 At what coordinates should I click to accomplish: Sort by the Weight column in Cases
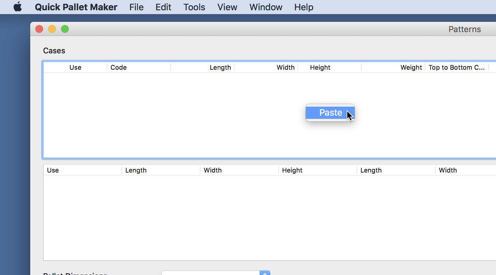click(394, 67)
